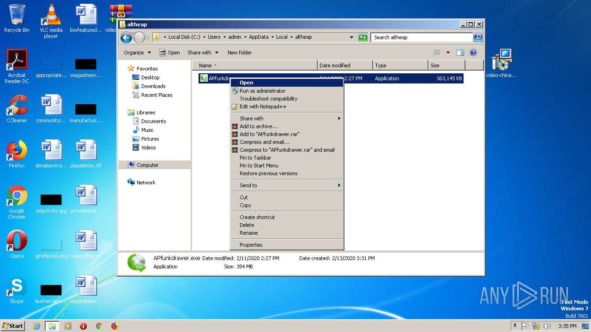
Task: Open Acrobat Reader DC shortcut
Action: [x=17, y=66]
